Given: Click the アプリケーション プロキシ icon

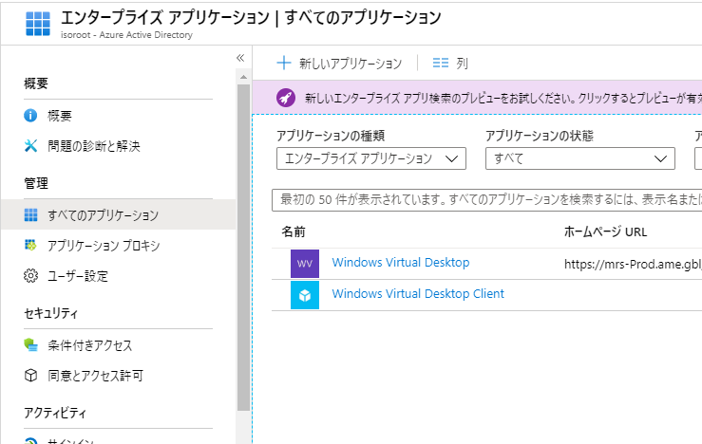Looking at the screenshot, I should pyautogui.click(x=30, y=245).
